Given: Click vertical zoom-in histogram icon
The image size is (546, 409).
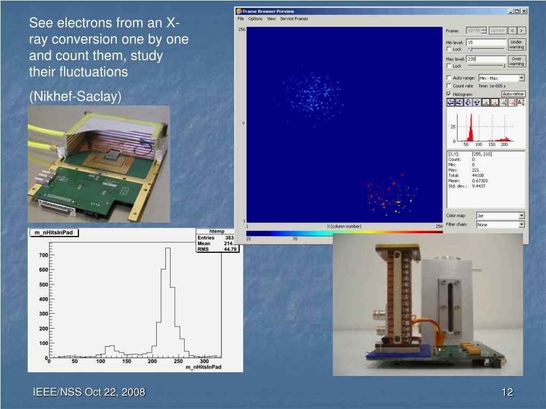Looking at the screenshot, I should click(503, 103).
